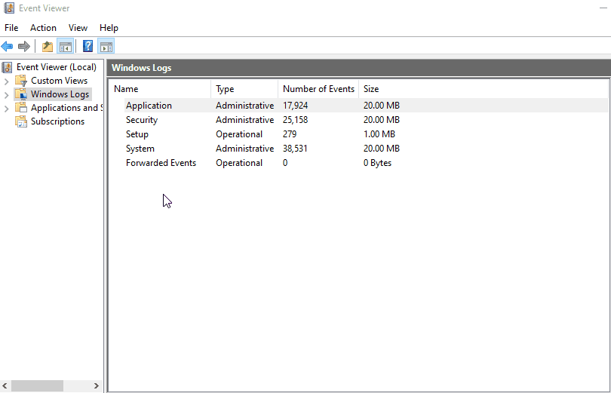Sort by the Type column header
Screen dimensions: 611x393
point(244,89)
